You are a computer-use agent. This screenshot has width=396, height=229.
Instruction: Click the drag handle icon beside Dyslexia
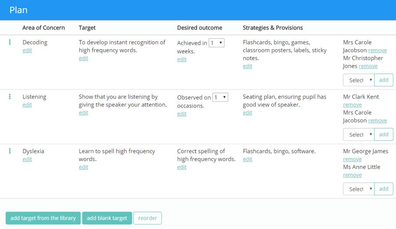(10, 151)
